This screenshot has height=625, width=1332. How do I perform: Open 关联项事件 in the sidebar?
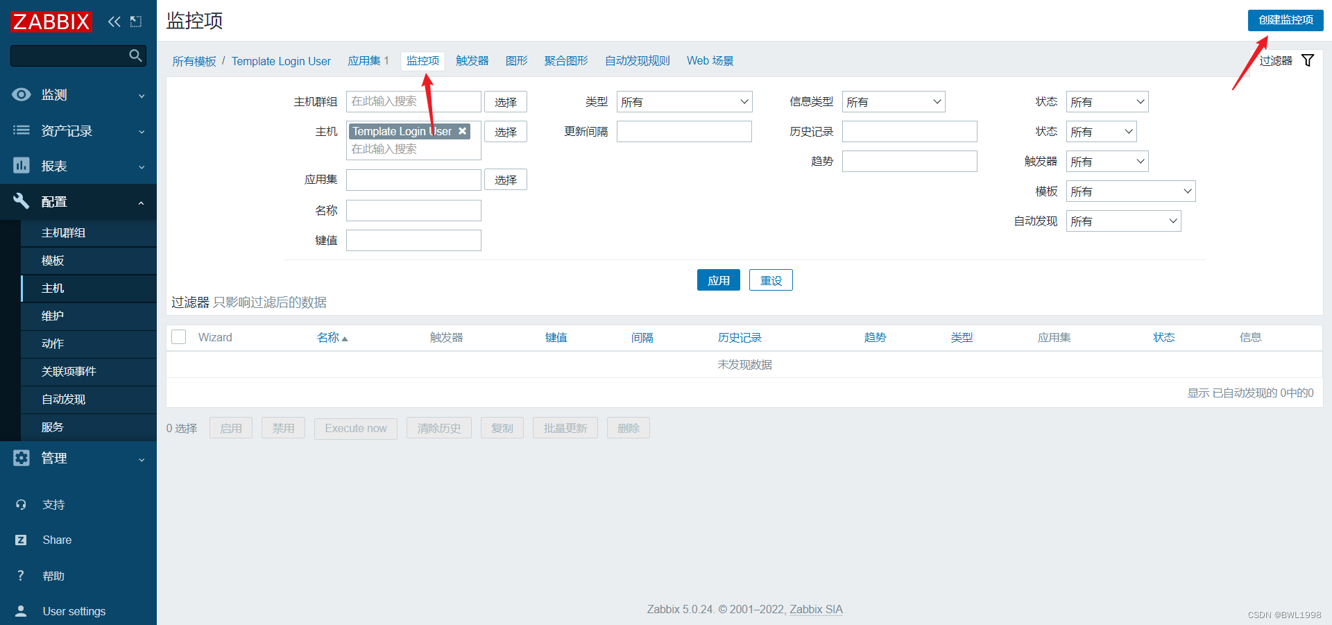click(x=89, y=372)
